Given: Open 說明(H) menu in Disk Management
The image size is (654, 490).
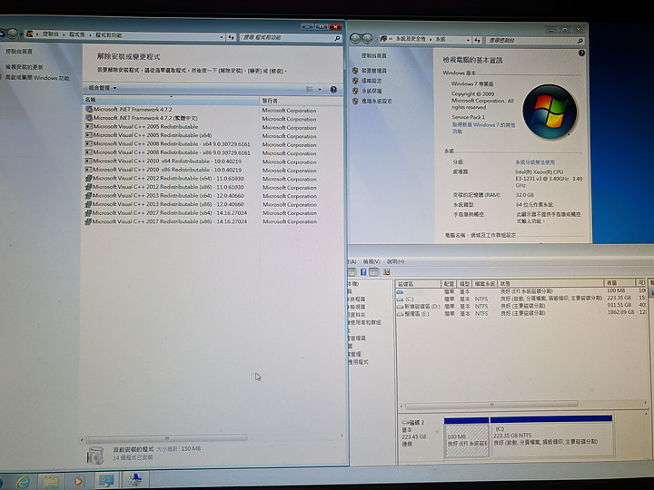Looking at the screenshot, I should pyautogui.click(x=395, y=261).
